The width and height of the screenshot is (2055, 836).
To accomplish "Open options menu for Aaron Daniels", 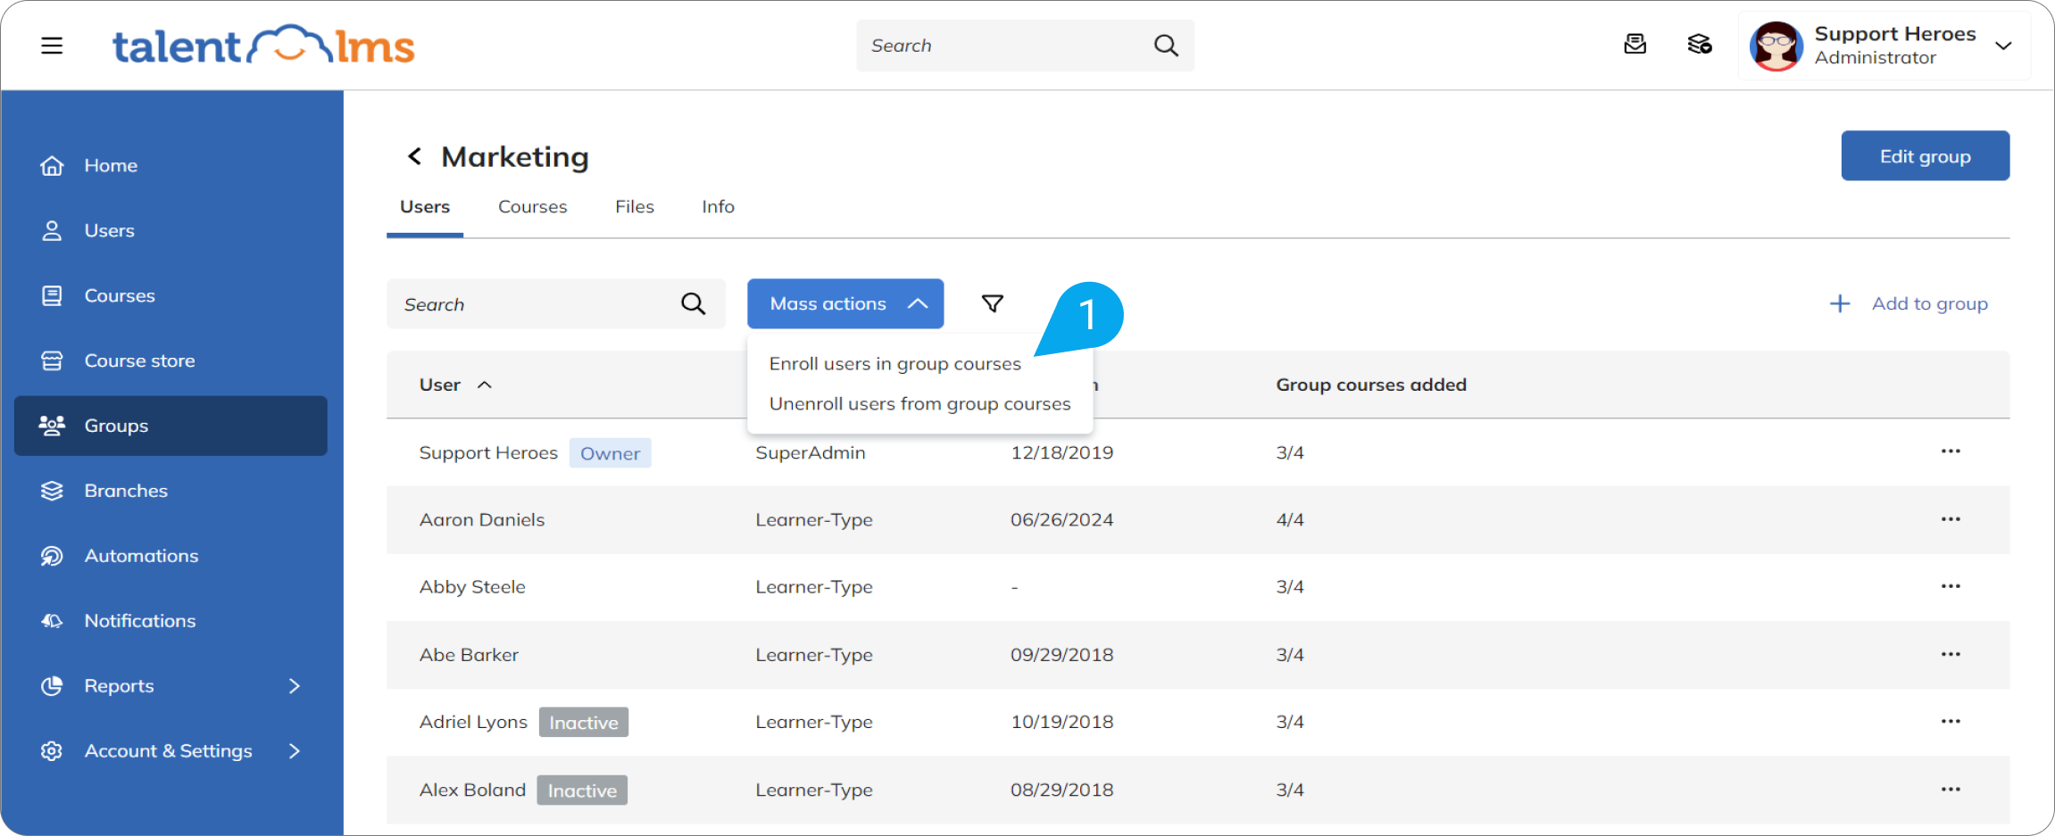I will (1951, 519).
